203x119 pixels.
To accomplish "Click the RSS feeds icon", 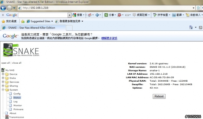I will pyautogui.click(x=200, y=28).
